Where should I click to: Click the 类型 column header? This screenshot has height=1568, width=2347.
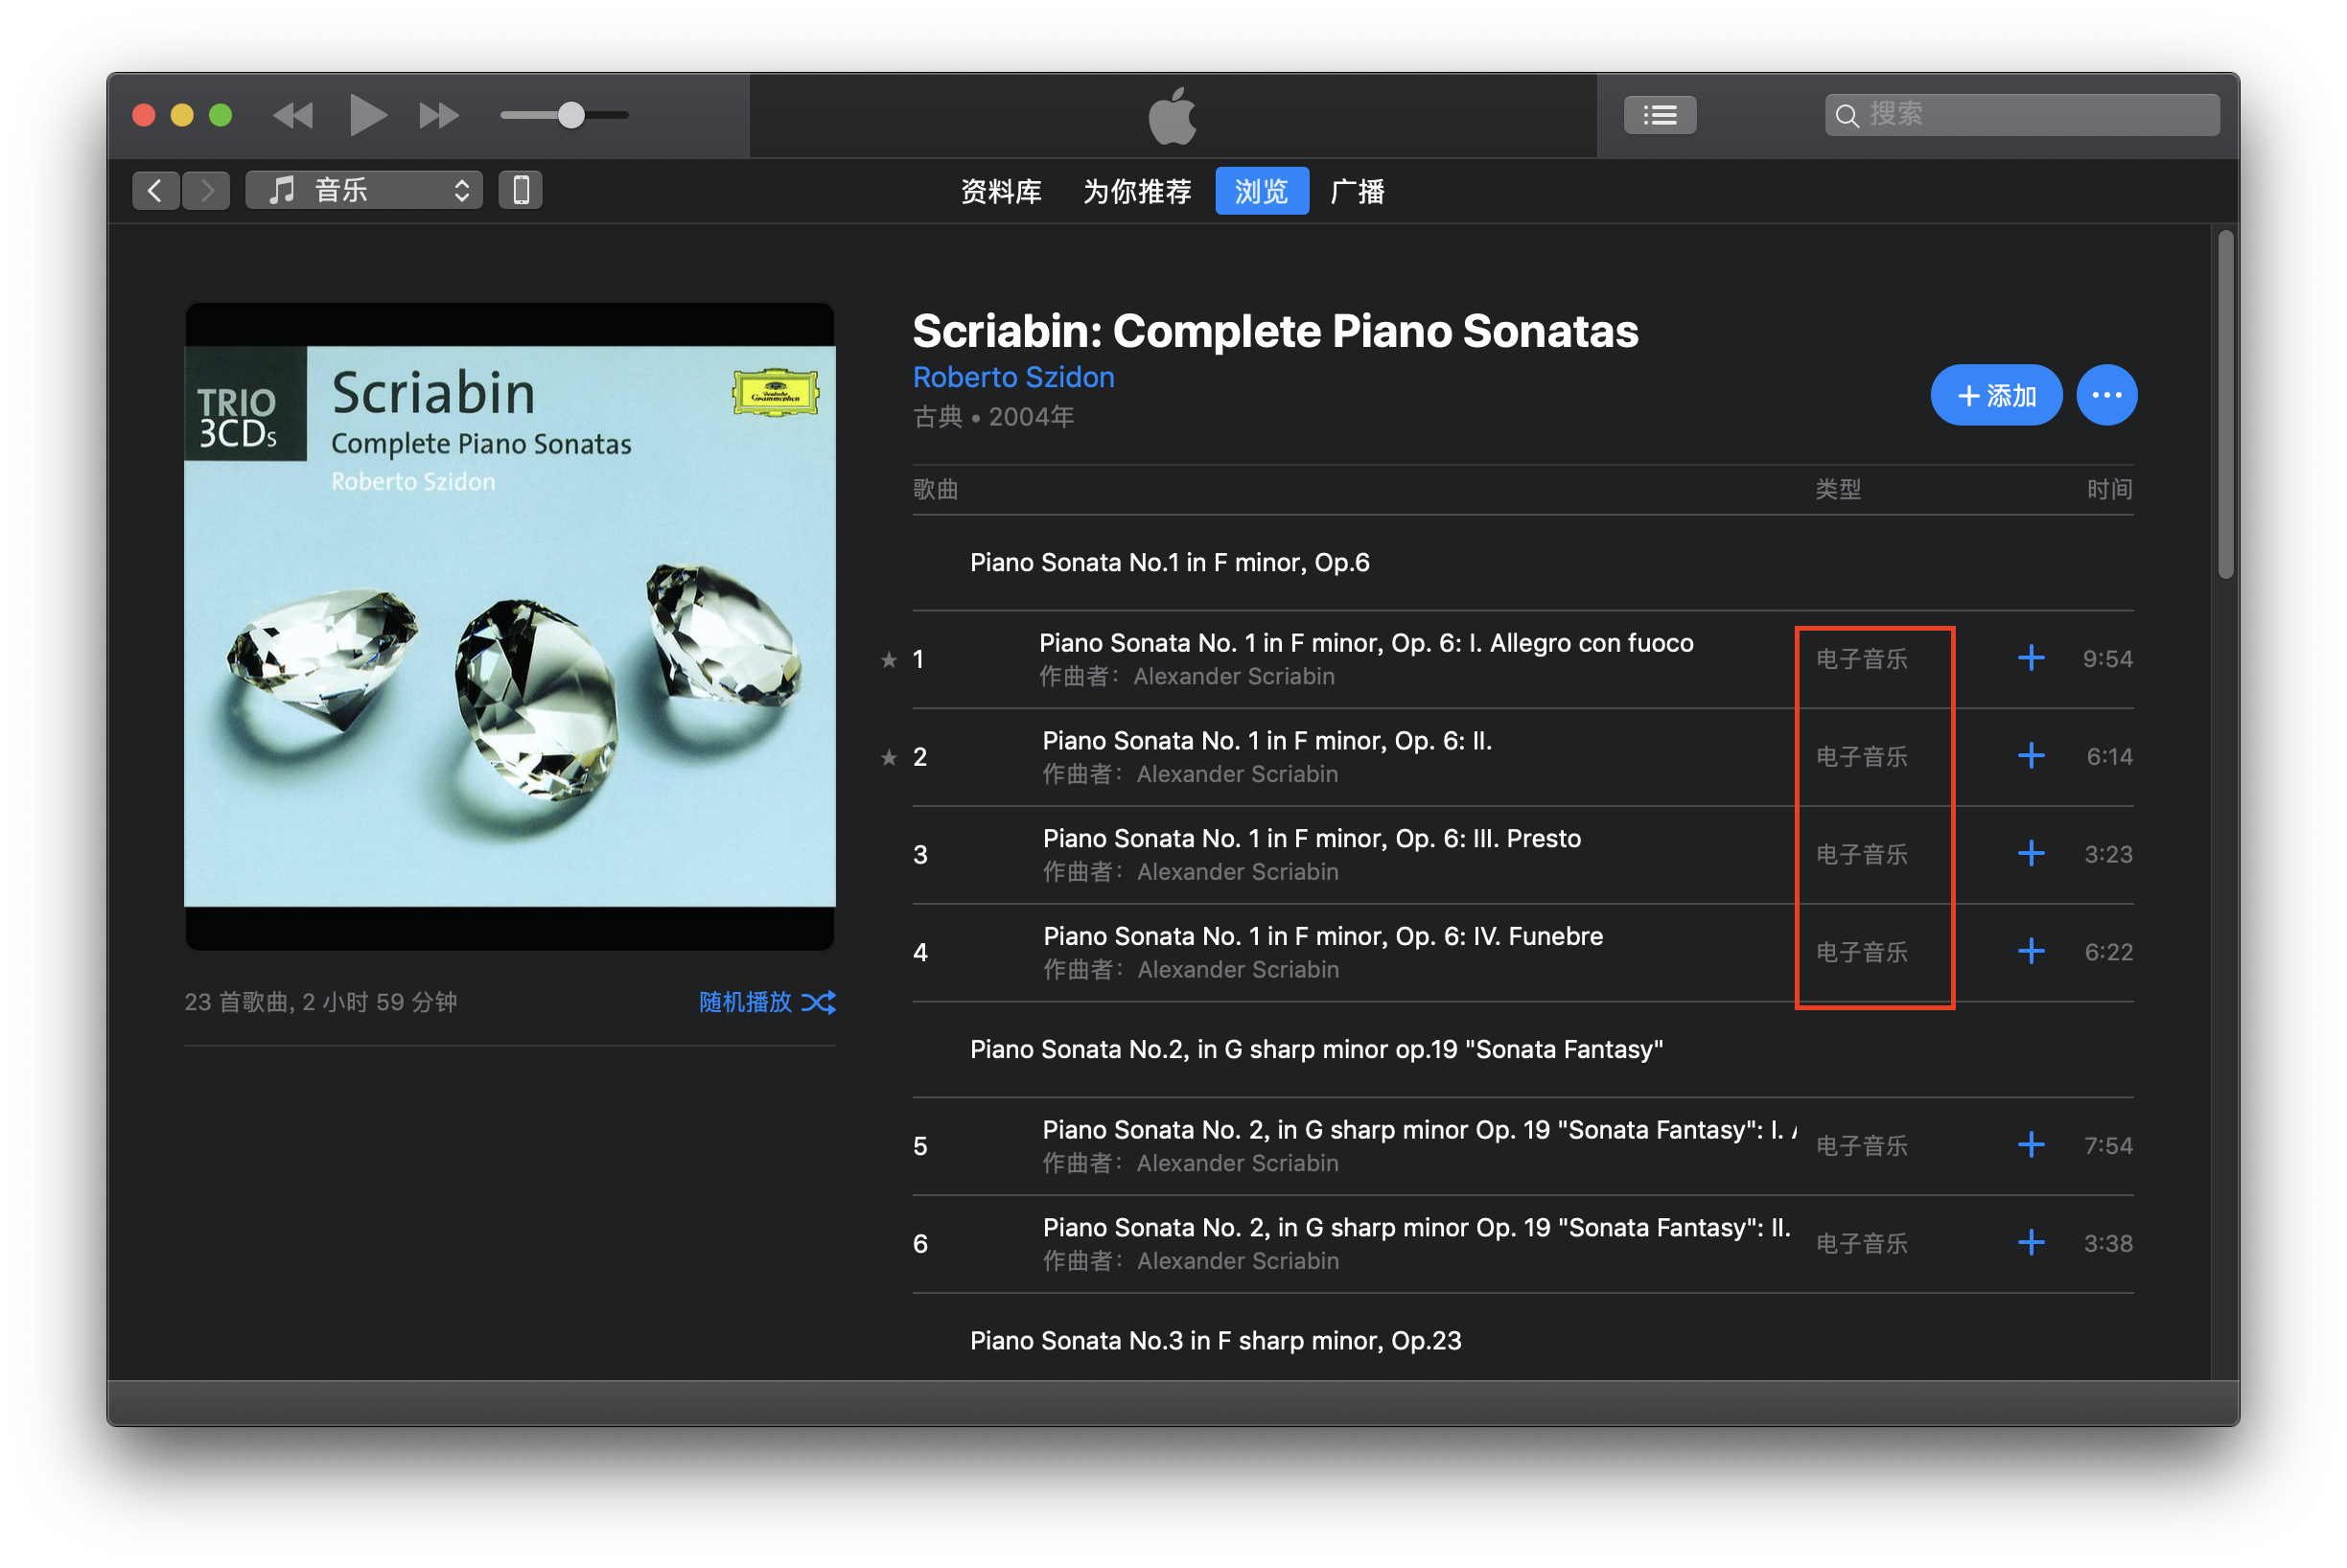coord(1839,490)
